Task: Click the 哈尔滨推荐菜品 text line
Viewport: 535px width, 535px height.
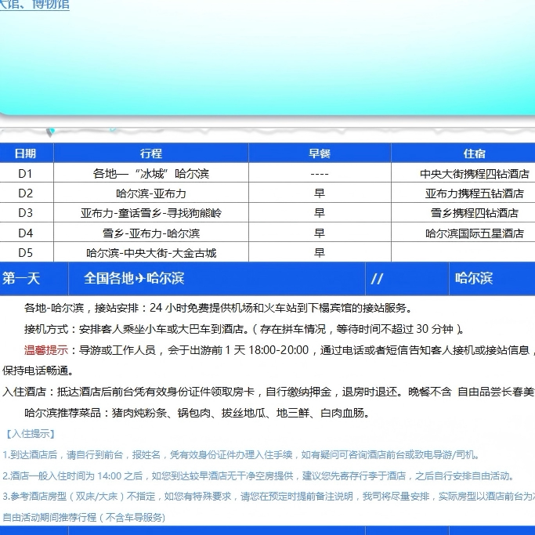Action: click(x=196, y=413)
